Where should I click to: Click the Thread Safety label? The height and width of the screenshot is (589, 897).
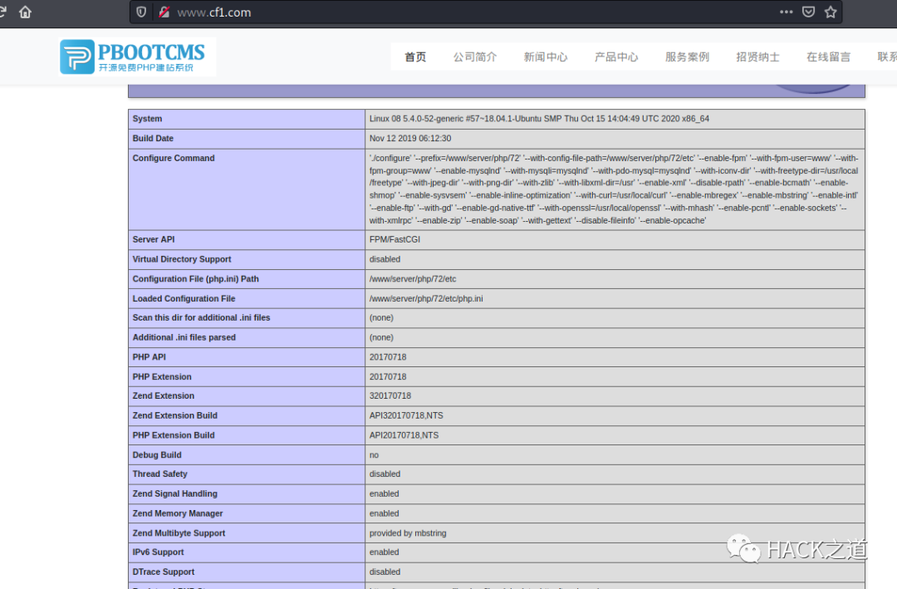tap(159, 474)
